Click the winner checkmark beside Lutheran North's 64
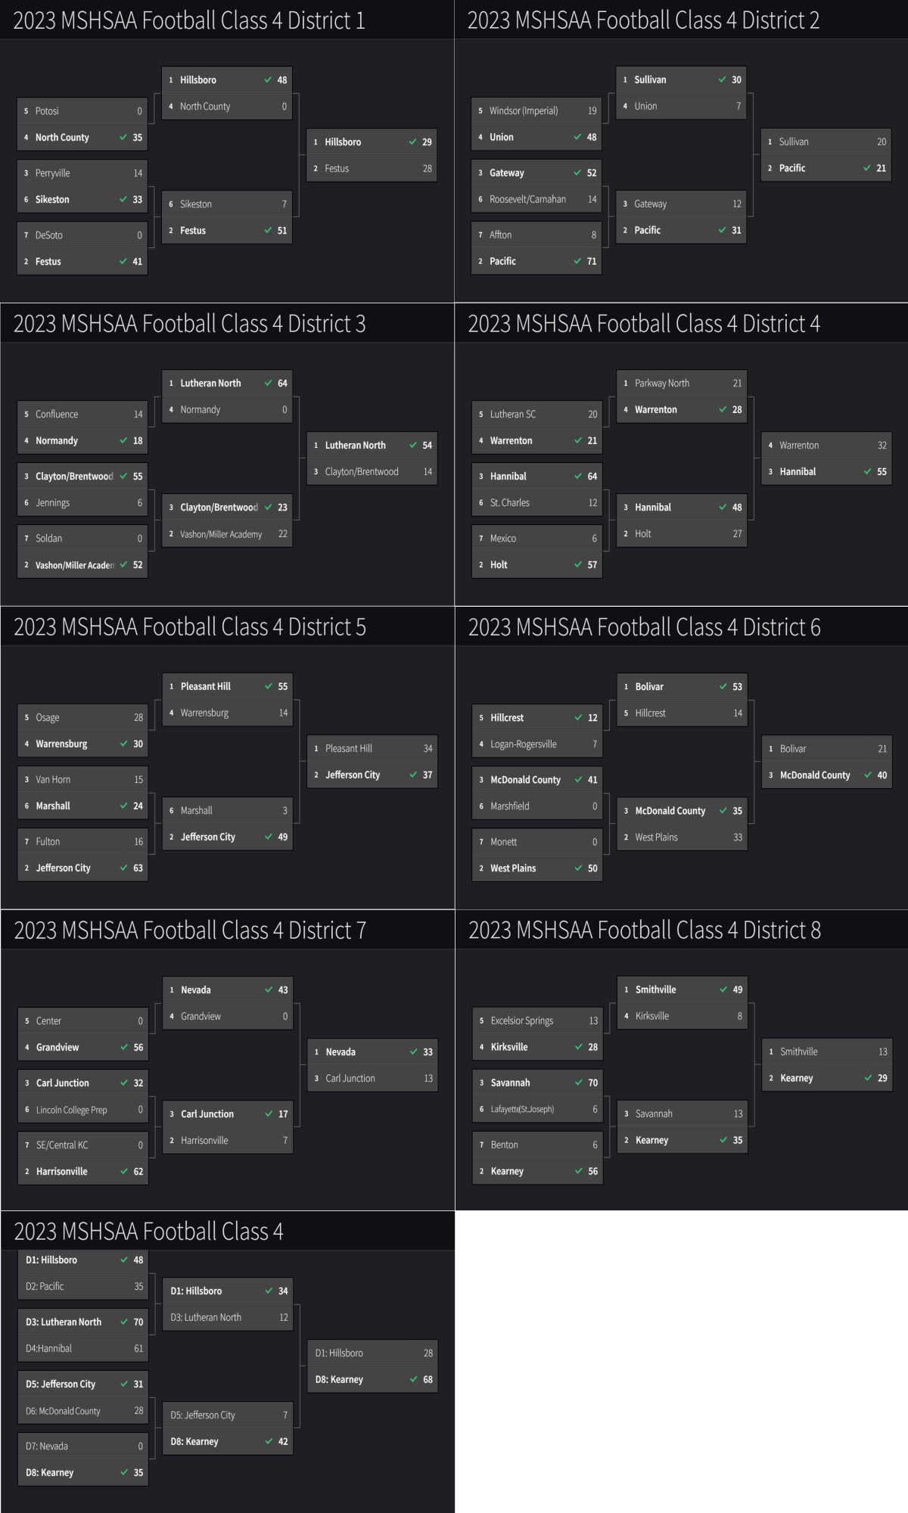Viewport: 908px width, 1513px height. tap(269, 383)
